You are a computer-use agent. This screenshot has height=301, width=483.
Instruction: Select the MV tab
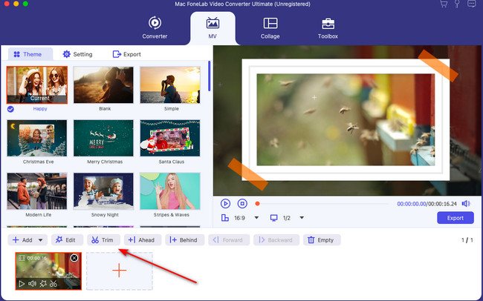[213, 28]
